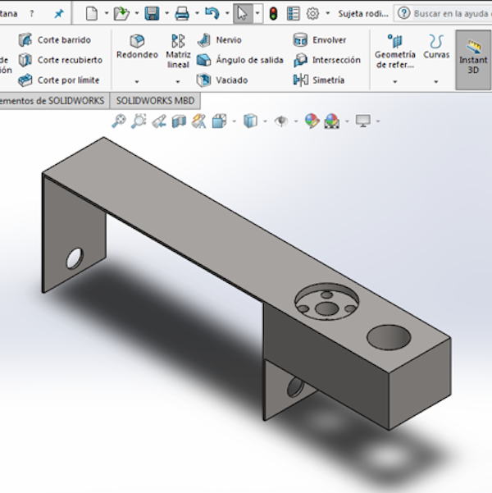Select the Simetría mirror tool

[x=318, y=80]
